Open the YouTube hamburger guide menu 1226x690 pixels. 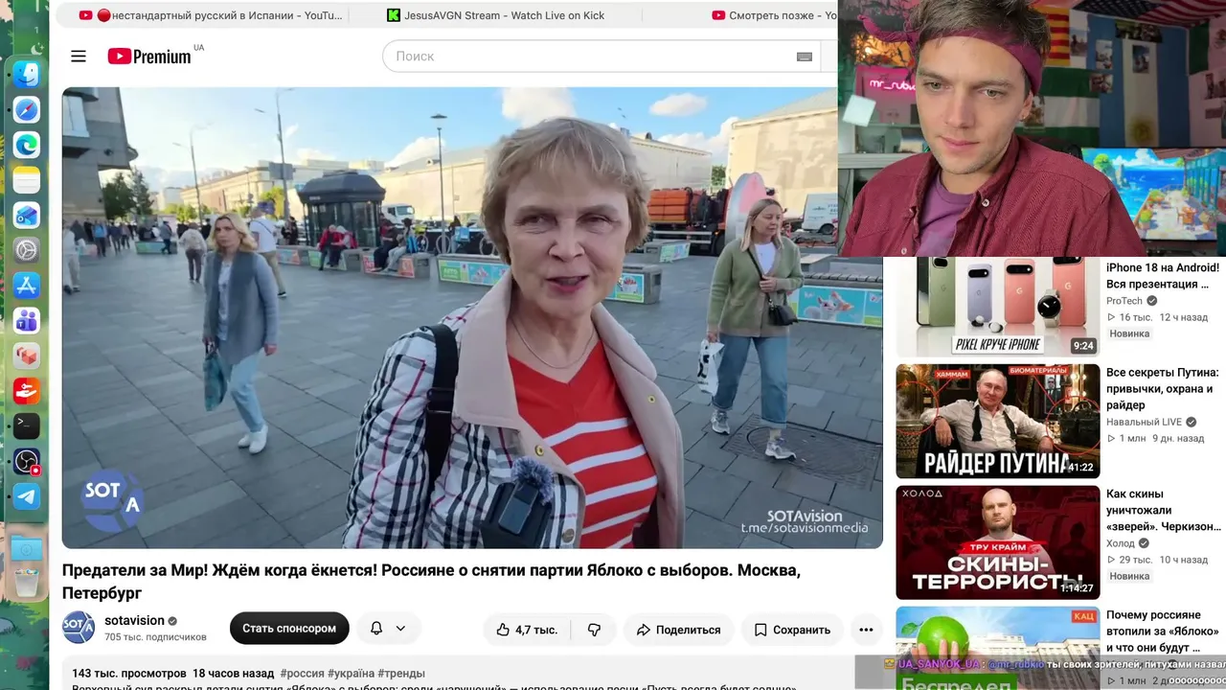coord(79,57)
